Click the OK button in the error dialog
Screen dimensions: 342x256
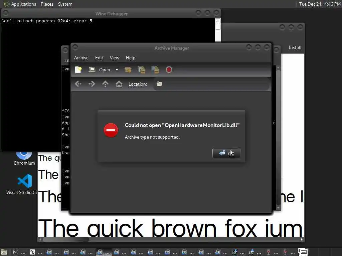pyautogui.click(x=226, y=153)
